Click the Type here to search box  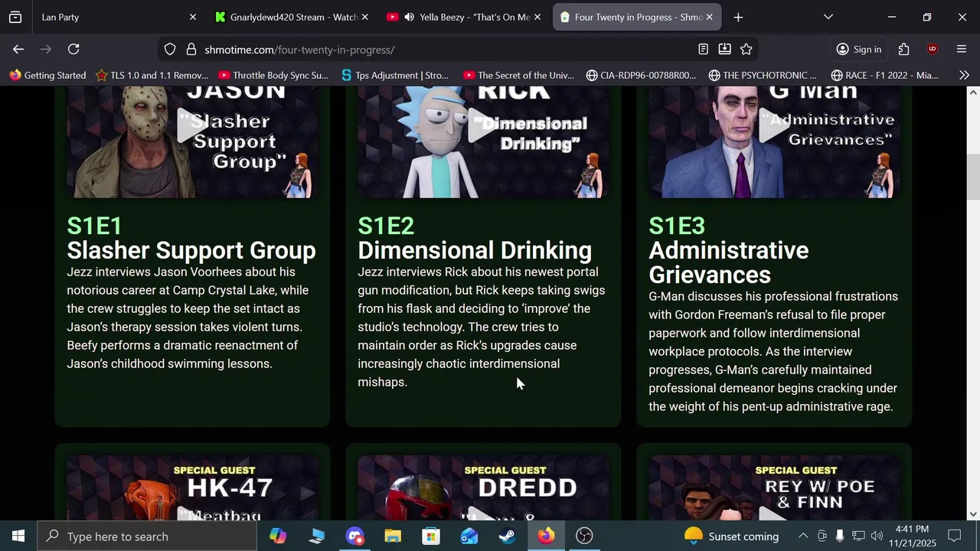(x=147, y=536)
